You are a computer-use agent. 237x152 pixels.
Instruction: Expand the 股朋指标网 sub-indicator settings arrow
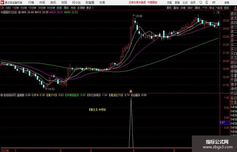pyautogui.click(x=2, y=95)
